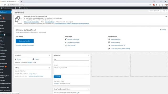Open Settings in the sidebar menu
Screen dimensions: 168x94
(6, 81)
